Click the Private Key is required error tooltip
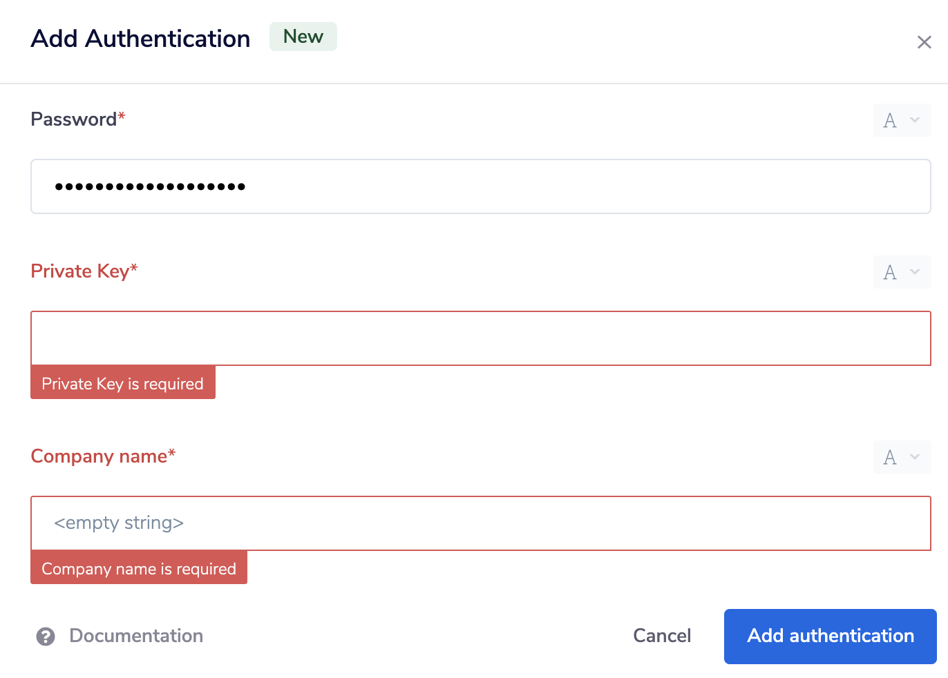Screen dimensions: 948x678 point(122,383)
